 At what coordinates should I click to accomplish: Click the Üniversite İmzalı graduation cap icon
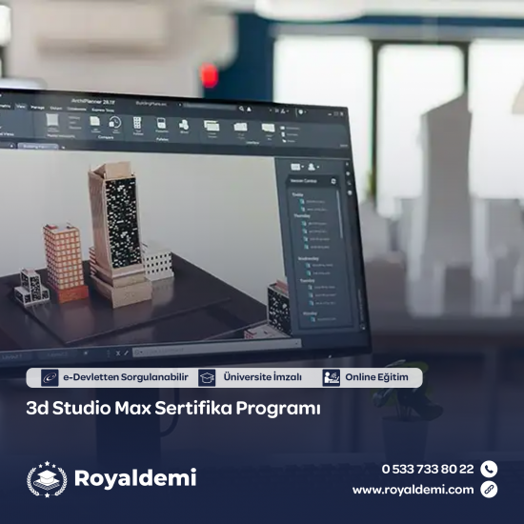[x=207, y=377]
